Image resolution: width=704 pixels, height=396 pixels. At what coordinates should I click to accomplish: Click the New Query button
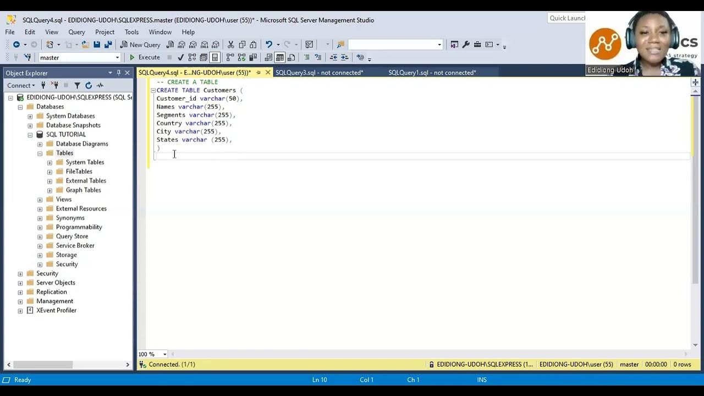(x=141, y=45)
